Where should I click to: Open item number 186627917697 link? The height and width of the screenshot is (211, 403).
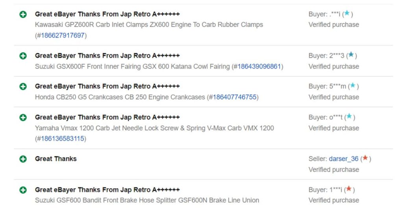point(63,35)
